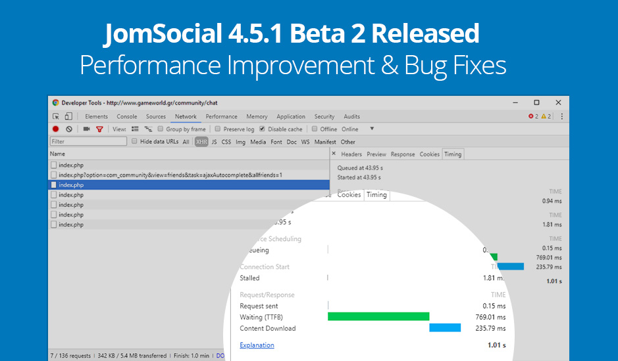Focus the Filter text input field
The width and height of the screenshot is (618, 361).
click(88, 141)
